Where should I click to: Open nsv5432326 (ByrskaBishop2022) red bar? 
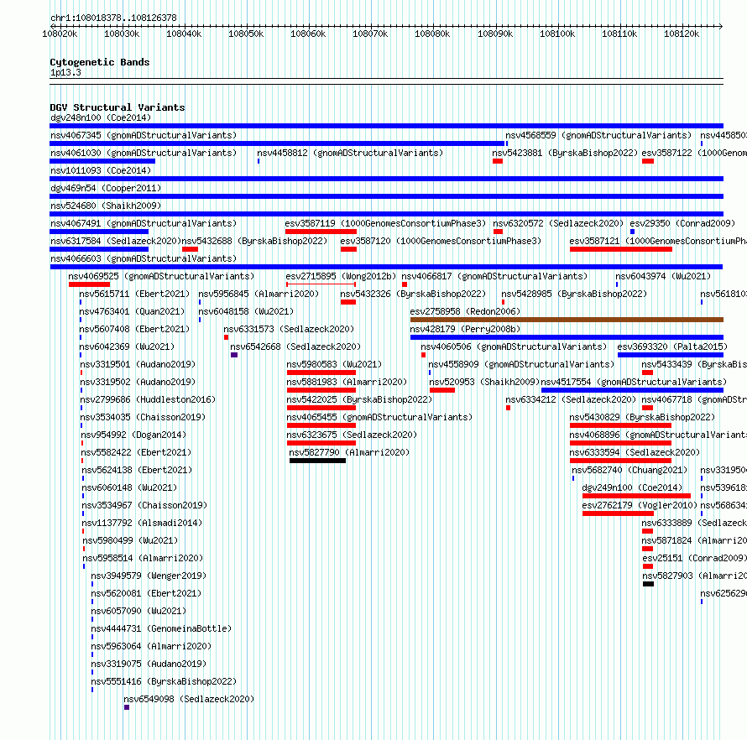[x=348, y=302]
